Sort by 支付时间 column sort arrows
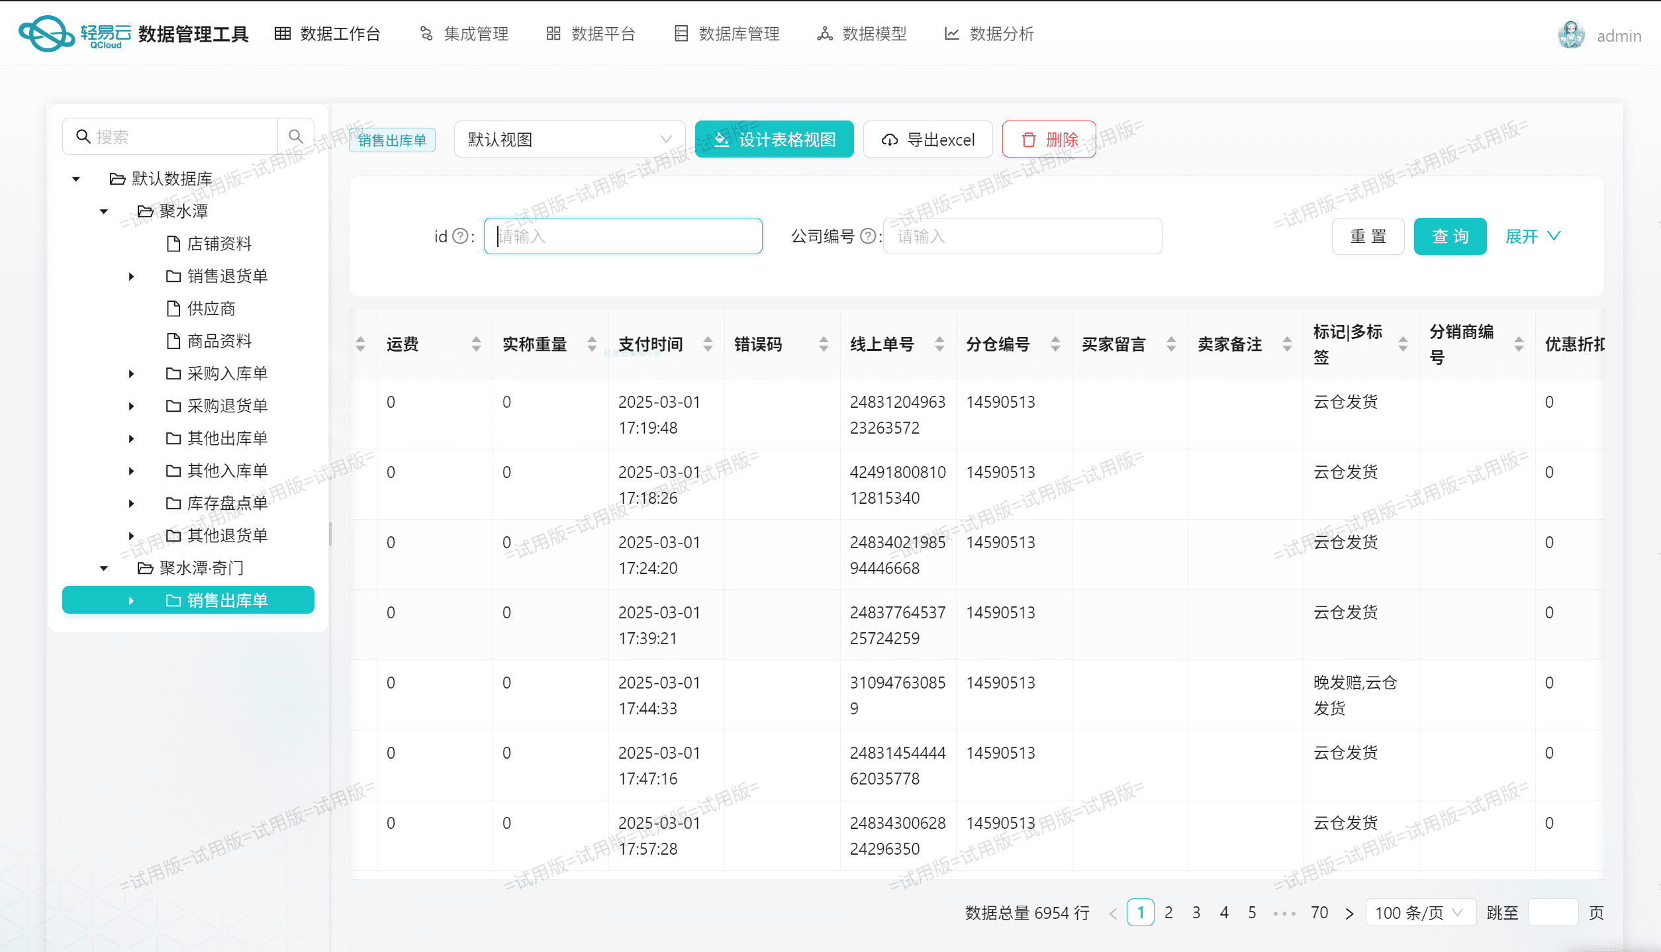The width and height of the screenshot is (1661, 952). click(708, 344)
